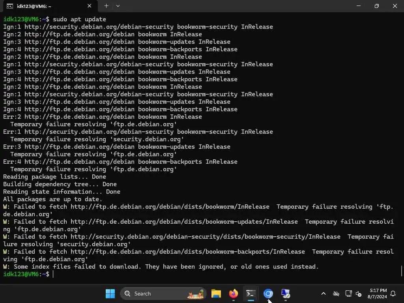Open the remote desktop taskbar icon
The image size is (404, 303).
click(286, 294)
